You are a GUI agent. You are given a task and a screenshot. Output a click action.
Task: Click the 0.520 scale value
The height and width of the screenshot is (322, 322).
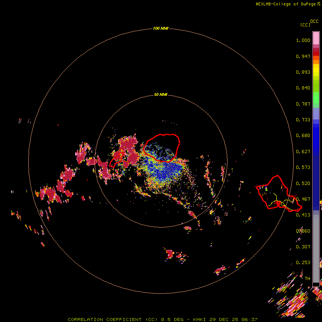(303, 184)
